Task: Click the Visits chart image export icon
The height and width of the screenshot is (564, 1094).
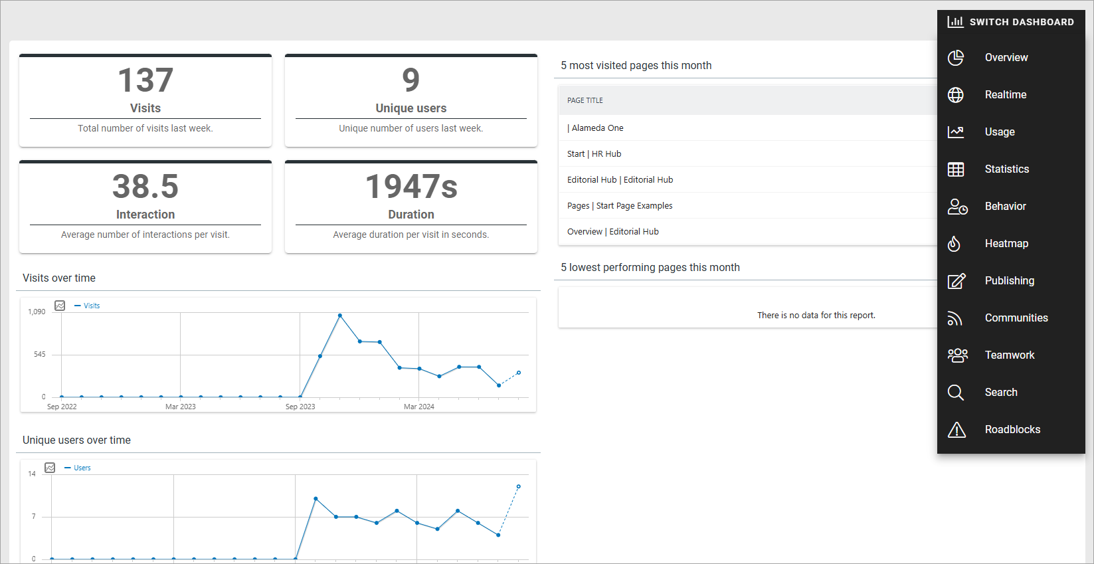Action: [x=60, y=306]
